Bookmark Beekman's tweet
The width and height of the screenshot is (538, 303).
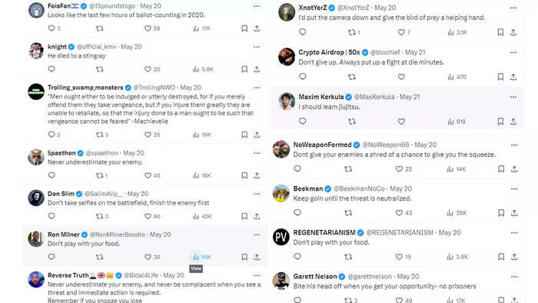(501, 213)
